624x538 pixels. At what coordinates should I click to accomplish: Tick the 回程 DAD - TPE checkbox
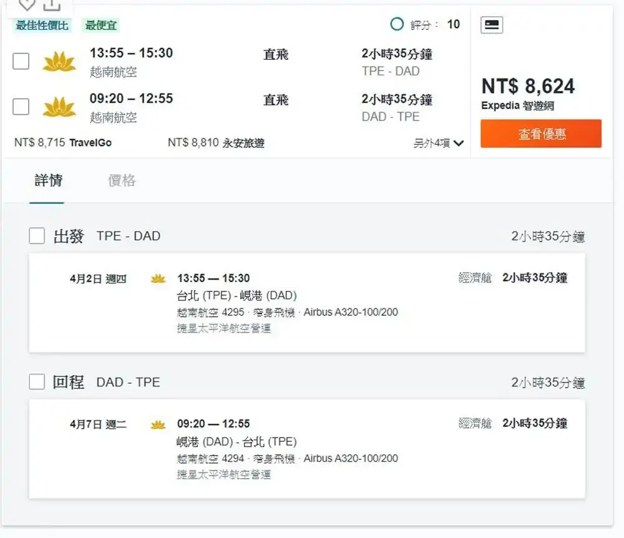[37, 382]
